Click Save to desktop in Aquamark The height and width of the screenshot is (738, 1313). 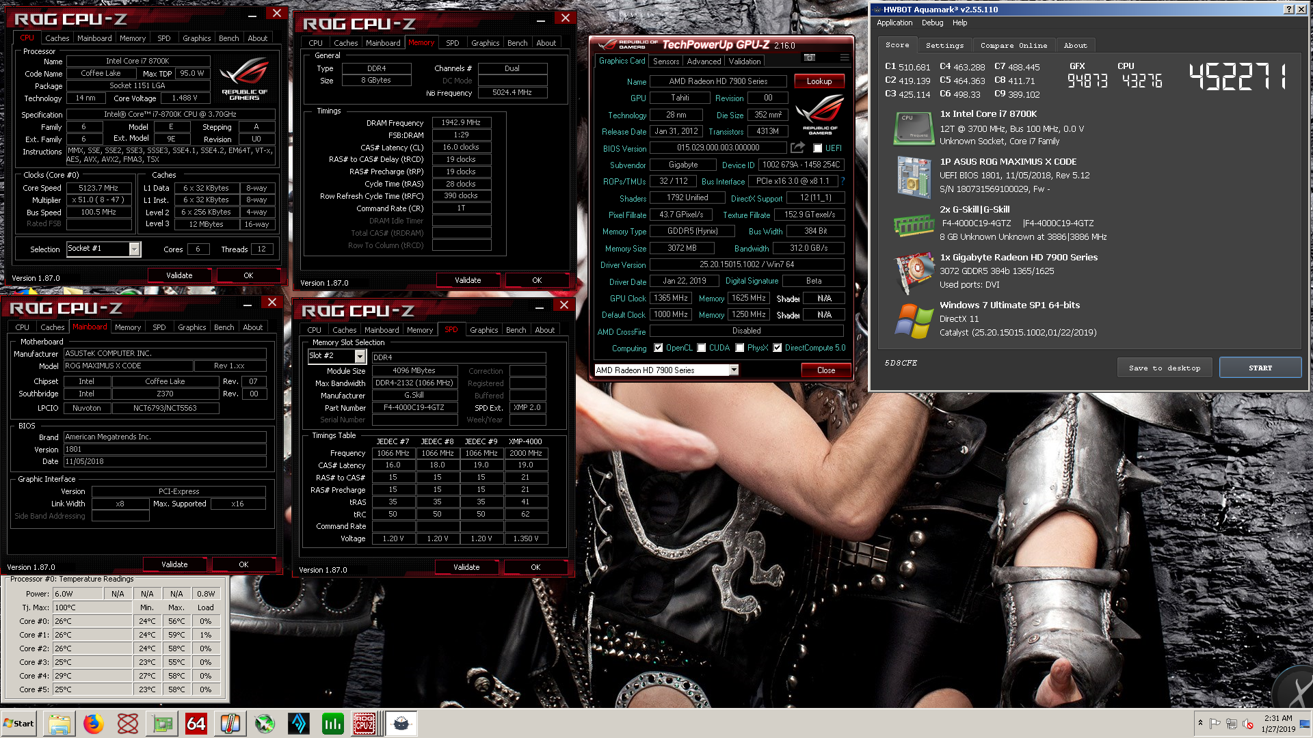[x=1165, y=368]
